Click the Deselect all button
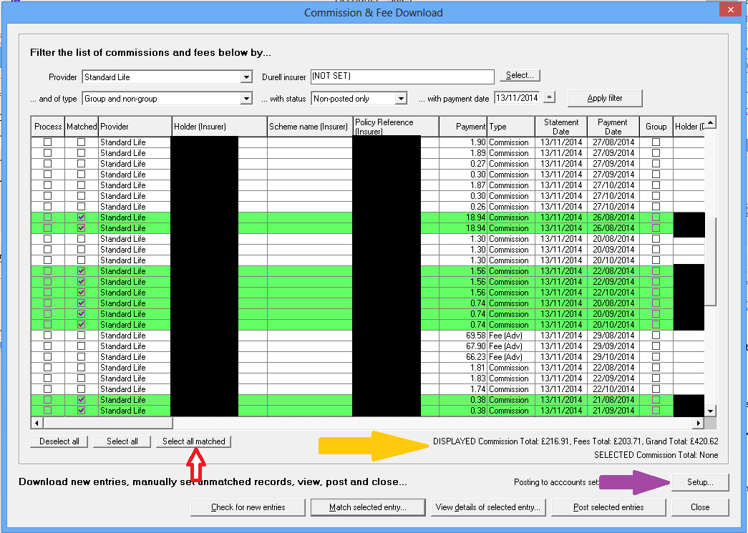 pos(59,441)
